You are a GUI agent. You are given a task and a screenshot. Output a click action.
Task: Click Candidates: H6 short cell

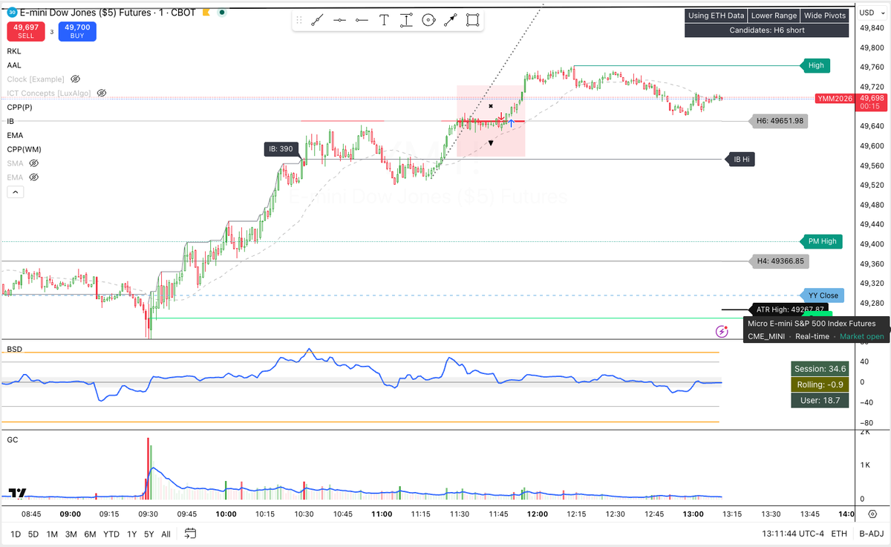point(767,30)
